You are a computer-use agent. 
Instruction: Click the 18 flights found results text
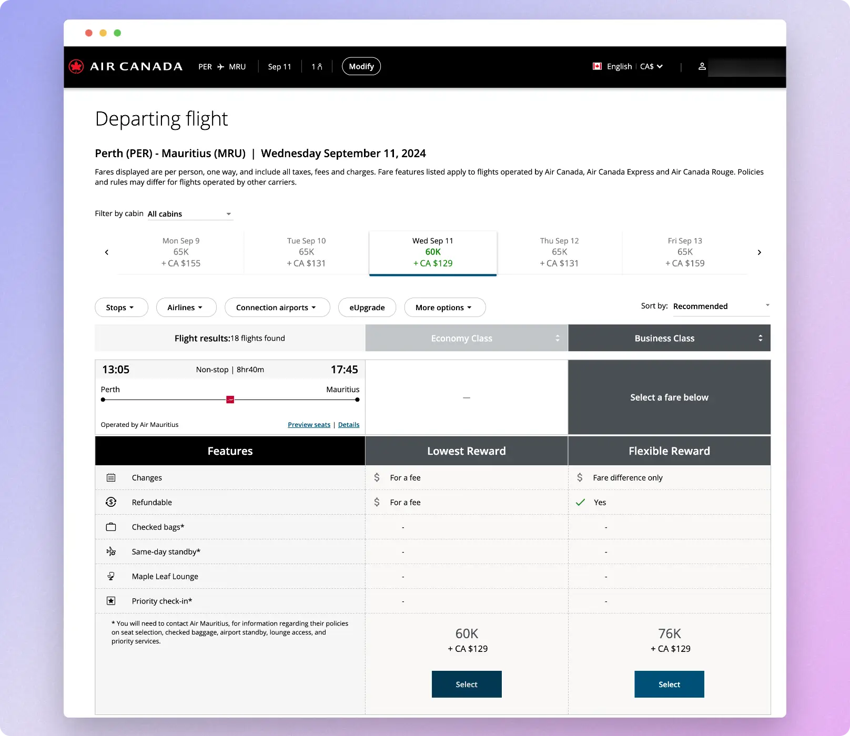pyautogui.click(x=258, y=338)
